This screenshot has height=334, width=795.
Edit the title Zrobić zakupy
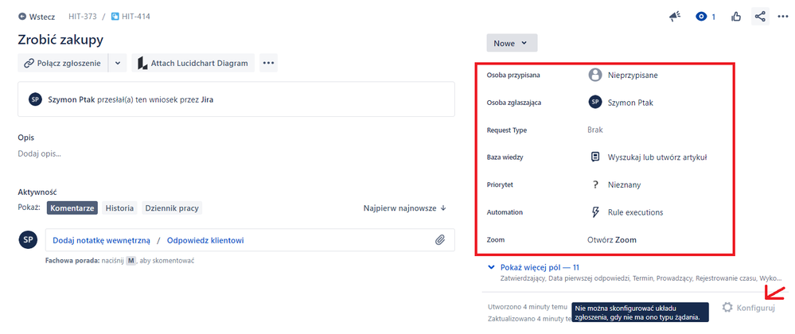tap(60, 40)
